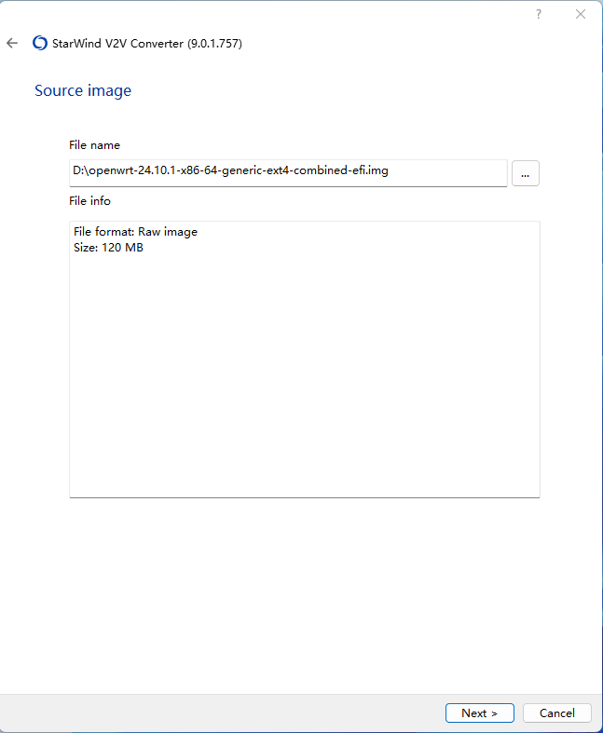Browse for a file using the ellipsis button
Image resolution: width=603 pixels, height=733 pixels.
(x=526, y=173)
